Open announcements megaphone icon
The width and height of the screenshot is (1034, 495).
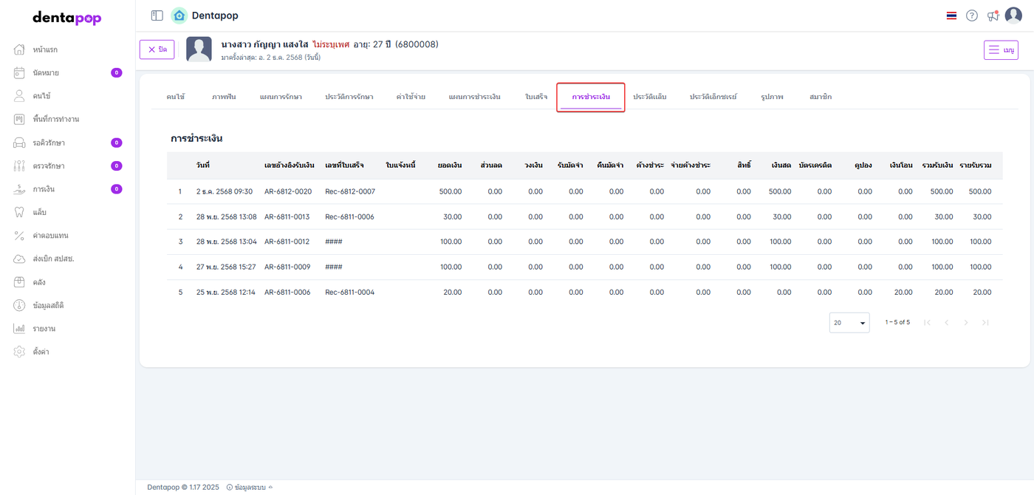coord(993,16)
